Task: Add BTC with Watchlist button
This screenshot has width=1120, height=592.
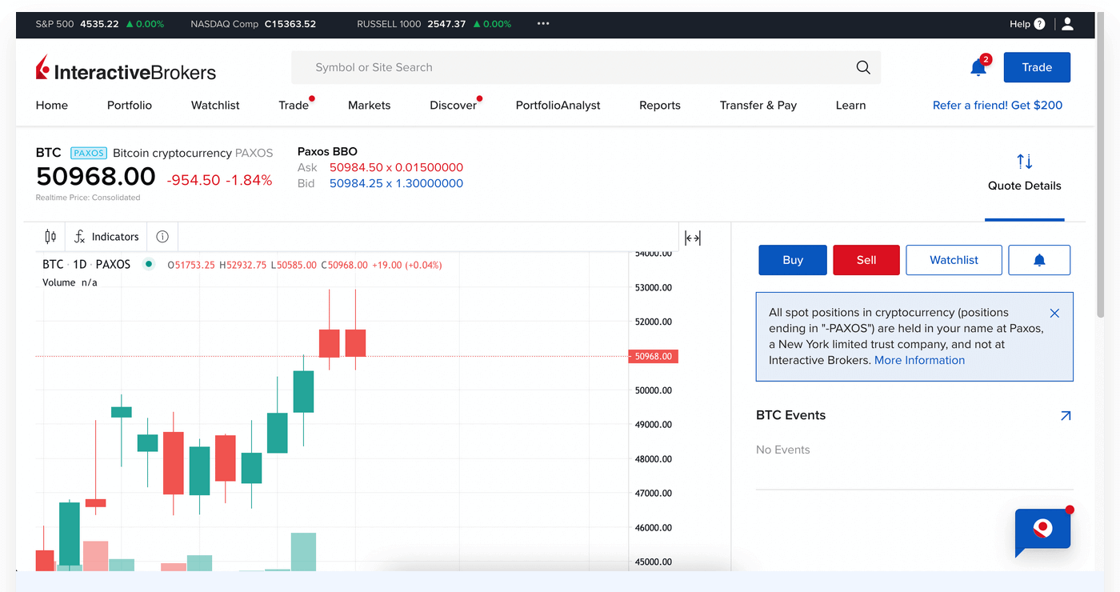Action: 954,260
